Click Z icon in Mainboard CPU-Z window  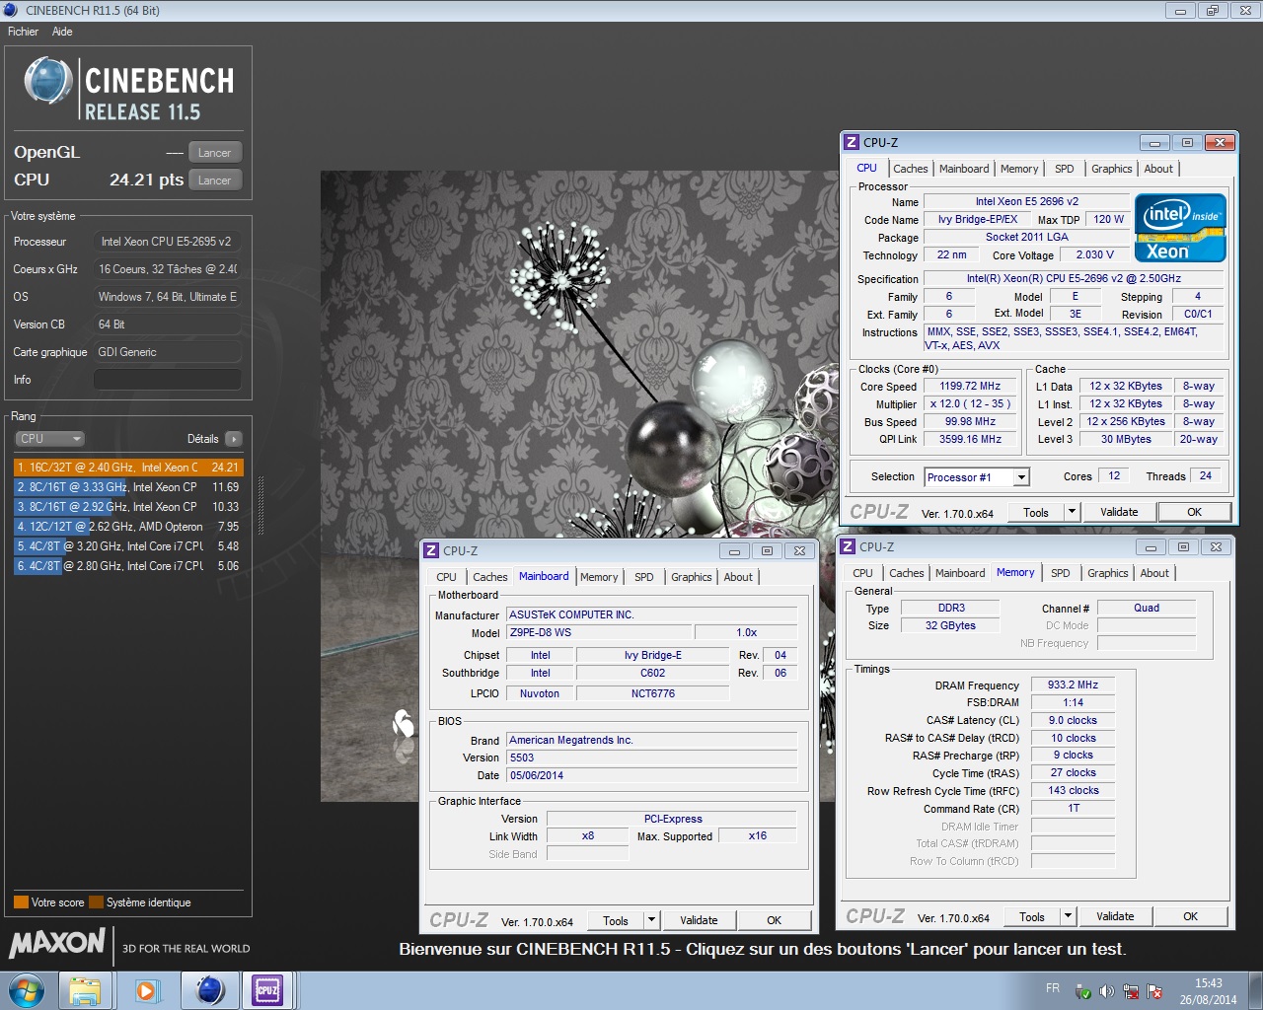[x=431, y=551]
